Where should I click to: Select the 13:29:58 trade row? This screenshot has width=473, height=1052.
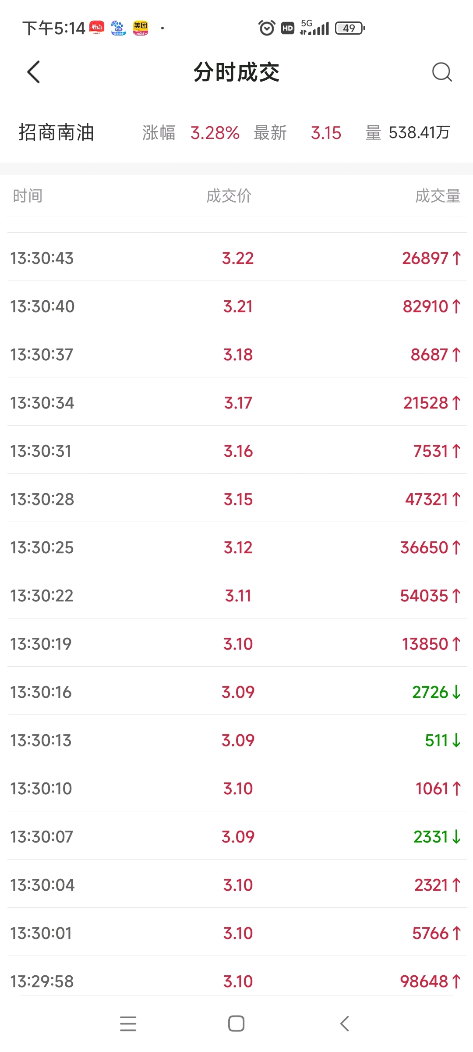(x=236, y=981)
